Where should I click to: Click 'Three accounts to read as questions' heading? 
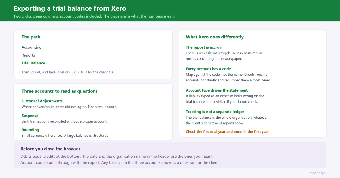[59, 91]
